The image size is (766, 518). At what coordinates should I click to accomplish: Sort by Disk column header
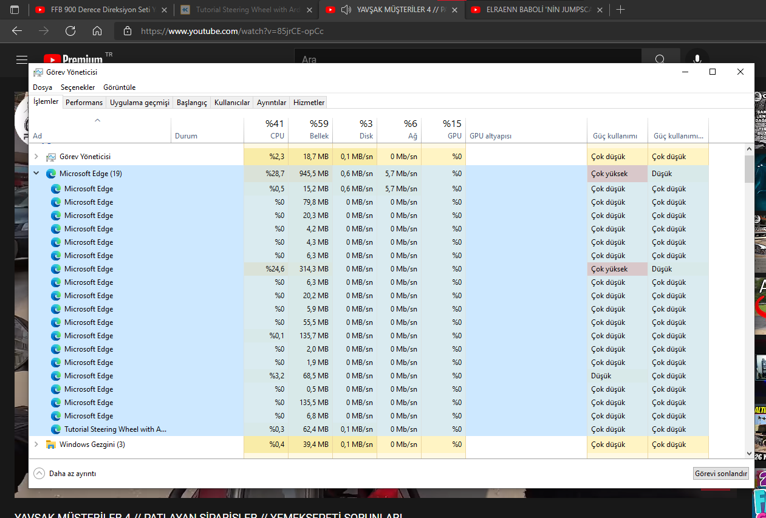point(355,129)
